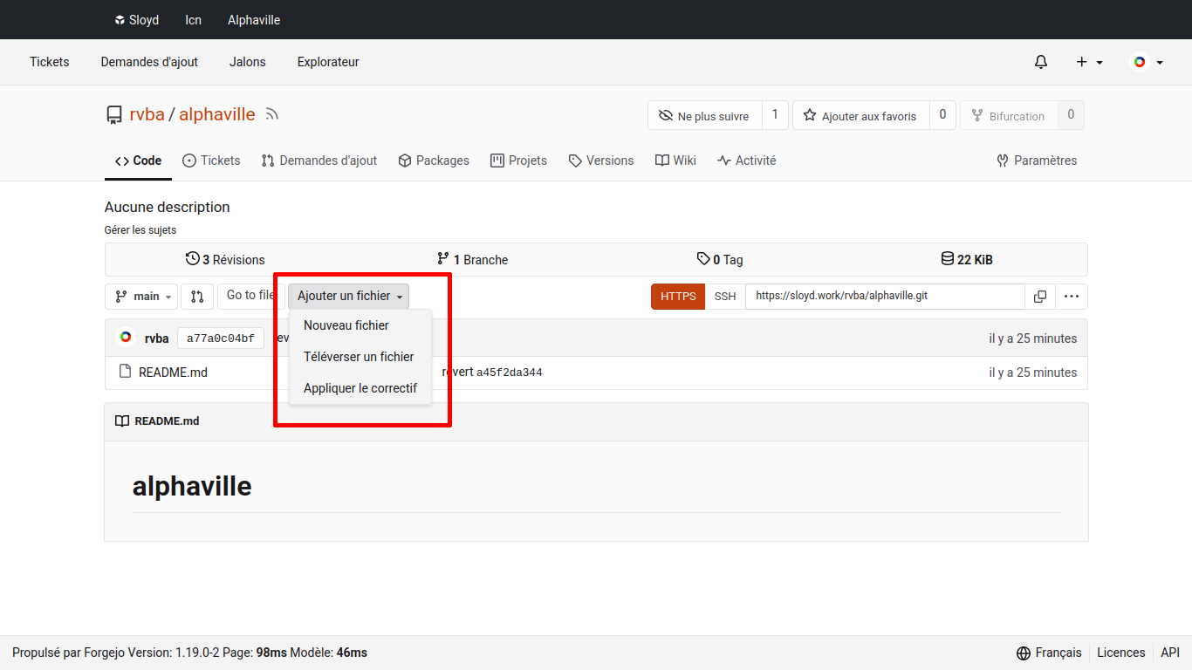Viewport: 1192px width, 670px height.
Task: Choose Téléverser un fichier menu entry
Action: click(x=359, y=357)
